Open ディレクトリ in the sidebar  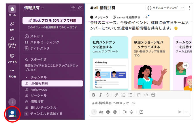click(x=37, y=48)
